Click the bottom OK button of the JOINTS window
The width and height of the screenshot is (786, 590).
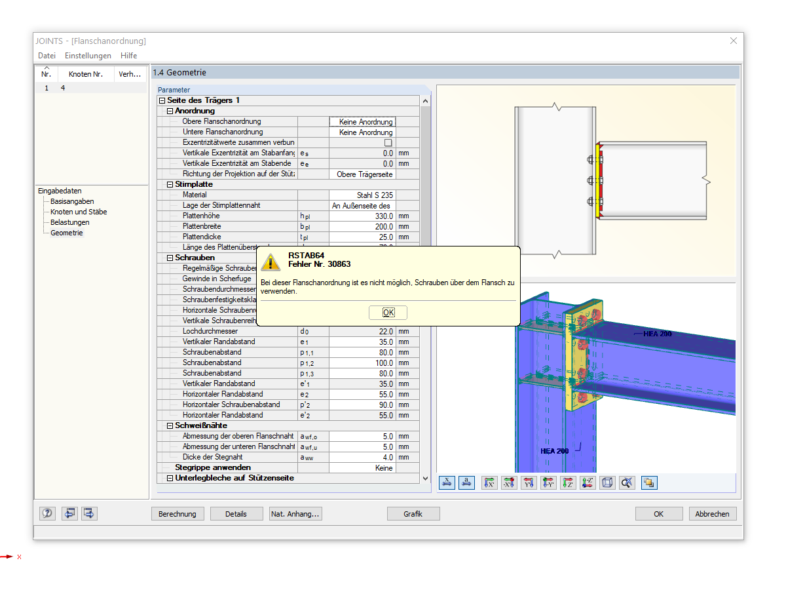659,514
